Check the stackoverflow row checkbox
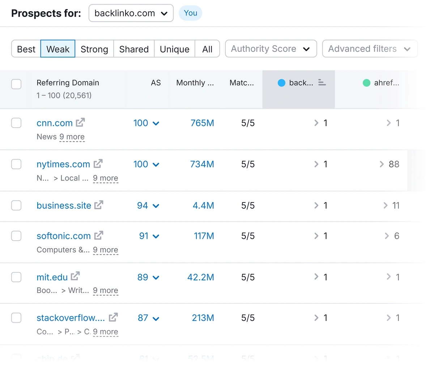 (x=16, y=318)
